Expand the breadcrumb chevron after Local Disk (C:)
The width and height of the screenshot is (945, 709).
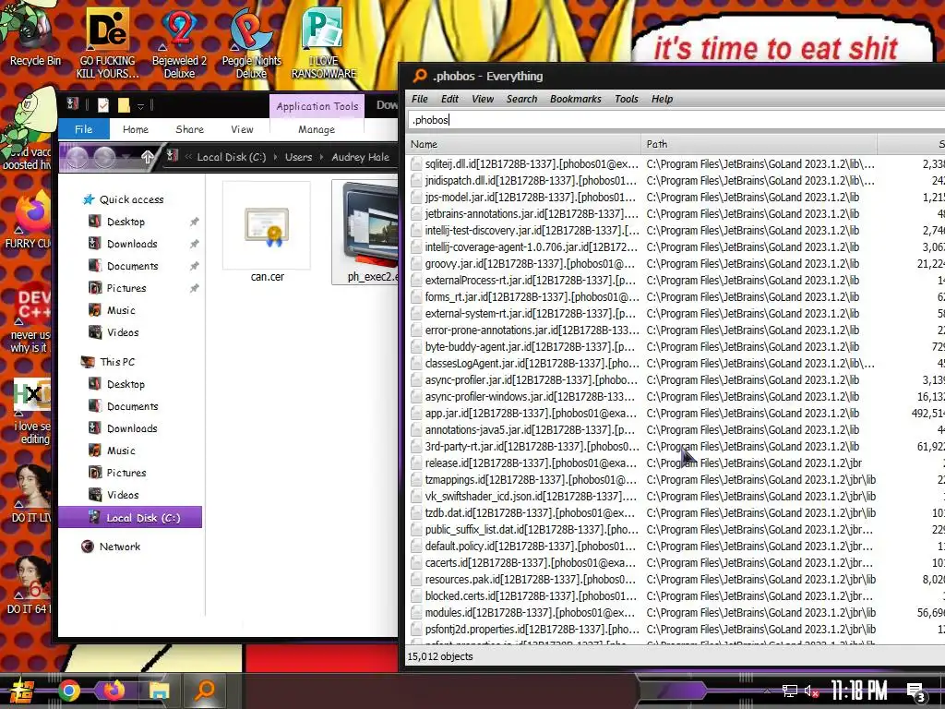275,157
